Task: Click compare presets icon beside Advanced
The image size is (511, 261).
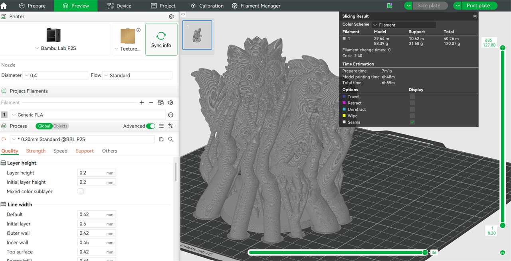Action: coord(171,126)
